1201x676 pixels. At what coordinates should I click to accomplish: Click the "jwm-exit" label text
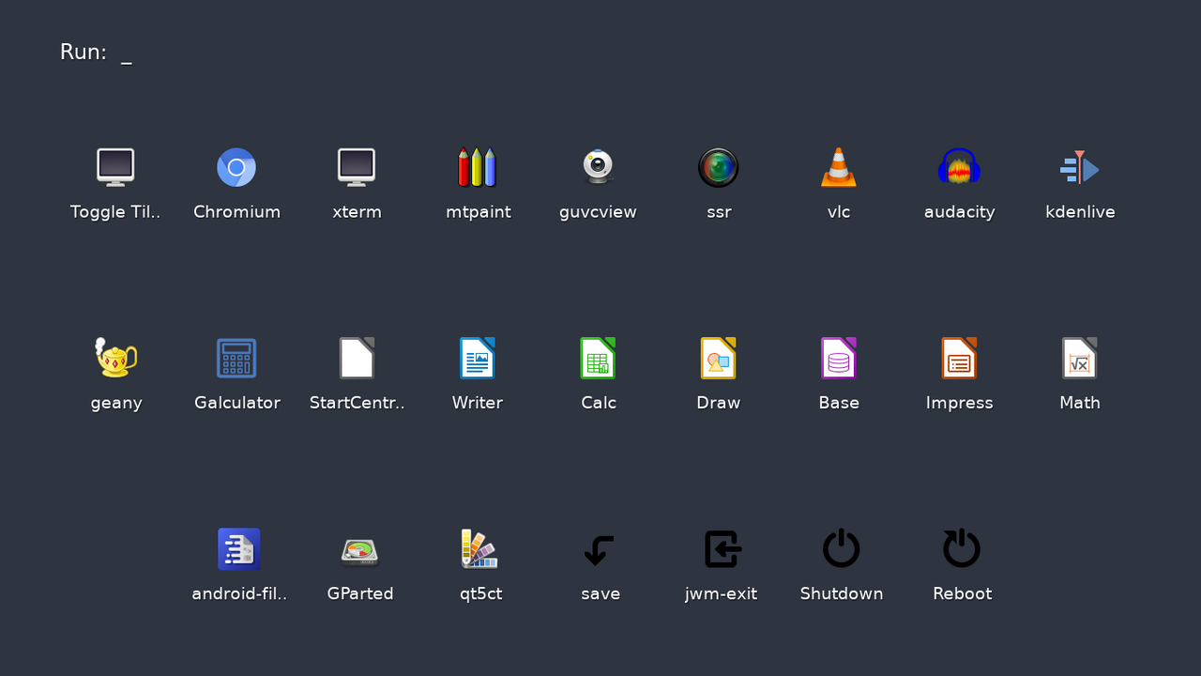coord(721,594)
